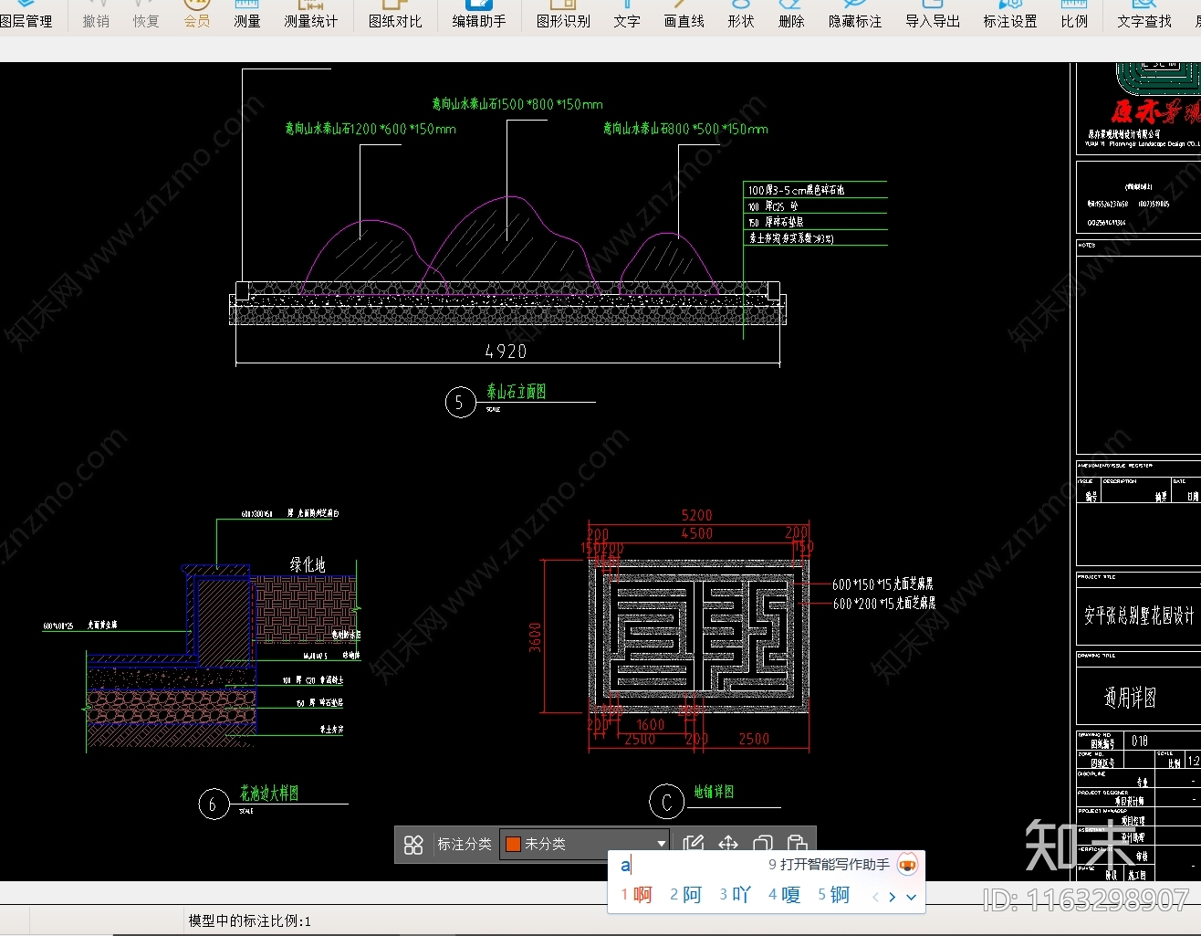Click status text 模型中的标注比例:1

(249, 920)
